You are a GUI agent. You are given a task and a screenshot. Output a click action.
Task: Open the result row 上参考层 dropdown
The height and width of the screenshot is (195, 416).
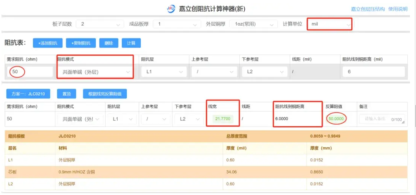[155, 119]
